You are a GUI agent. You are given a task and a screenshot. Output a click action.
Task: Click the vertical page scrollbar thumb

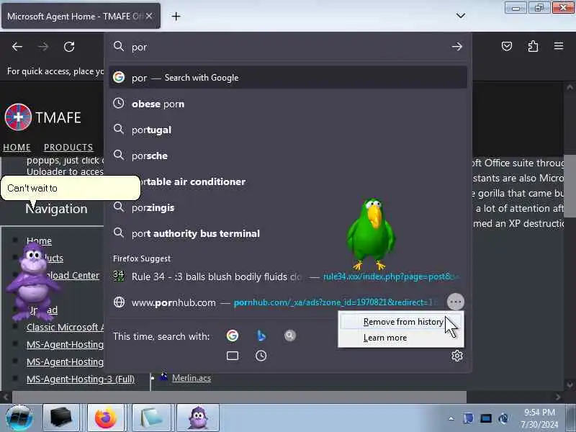click(x=570, y=186)
